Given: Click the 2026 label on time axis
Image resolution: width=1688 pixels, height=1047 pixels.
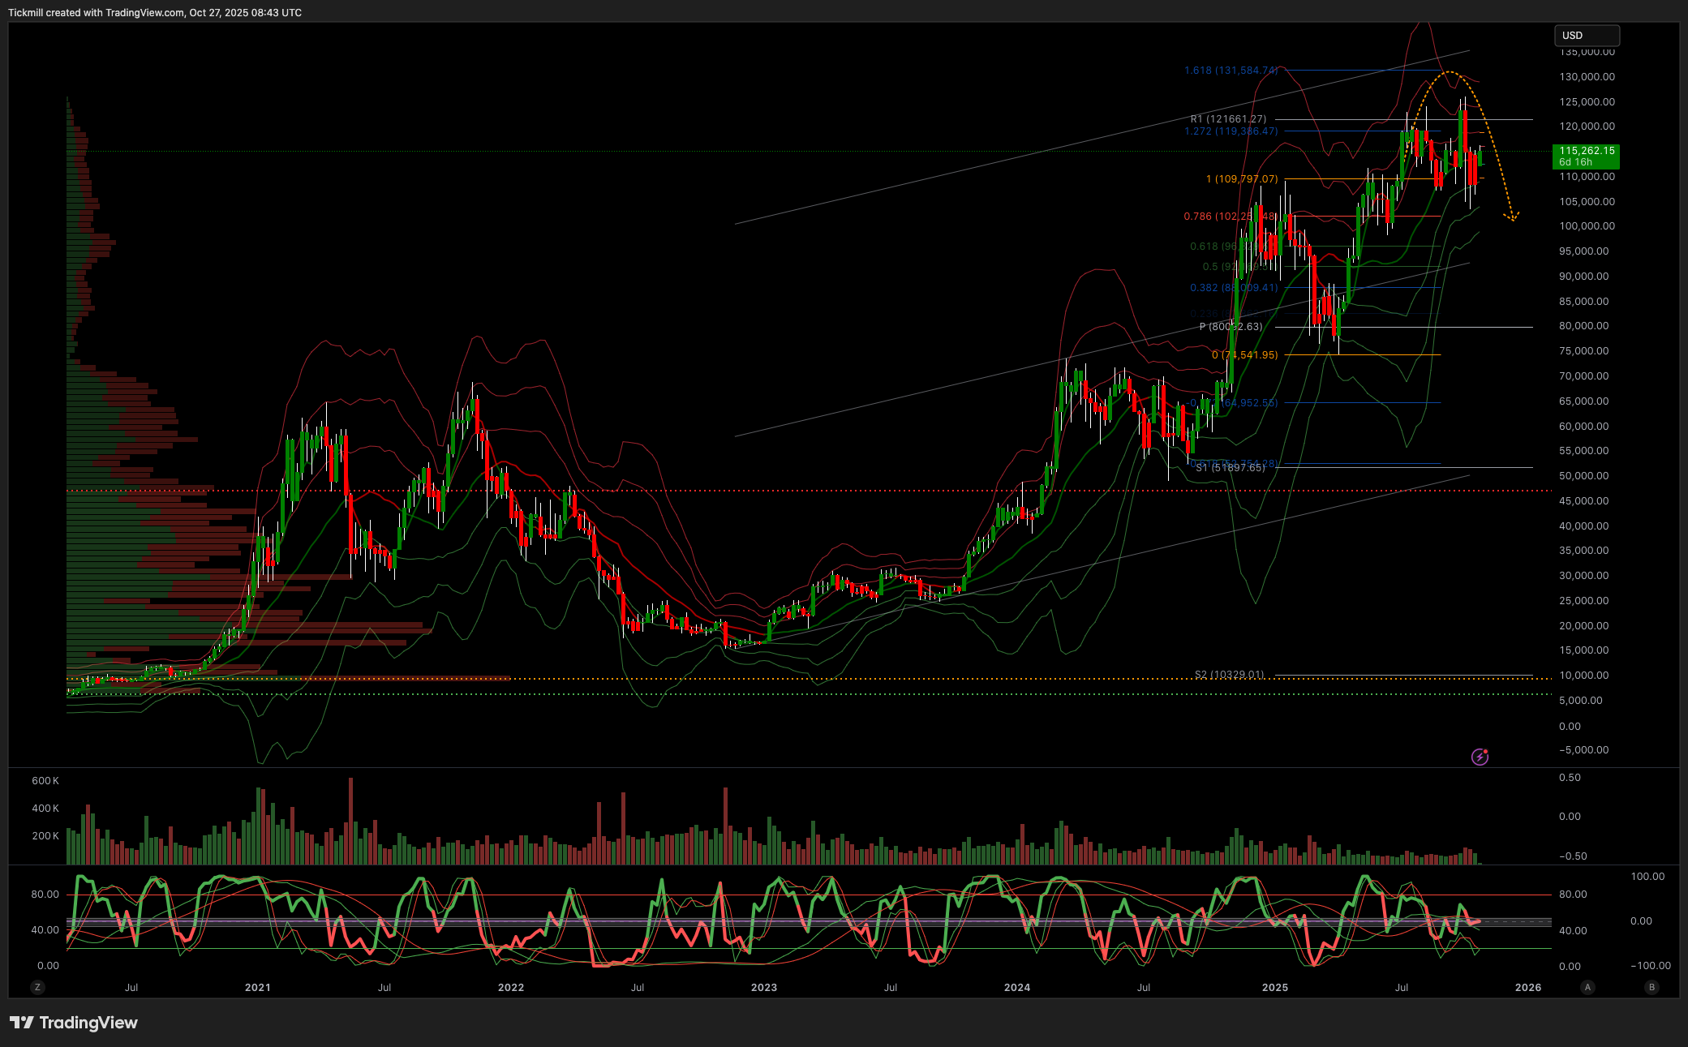Looking at the screenshot, I should pyautogui.click(x=1527, y=987).
